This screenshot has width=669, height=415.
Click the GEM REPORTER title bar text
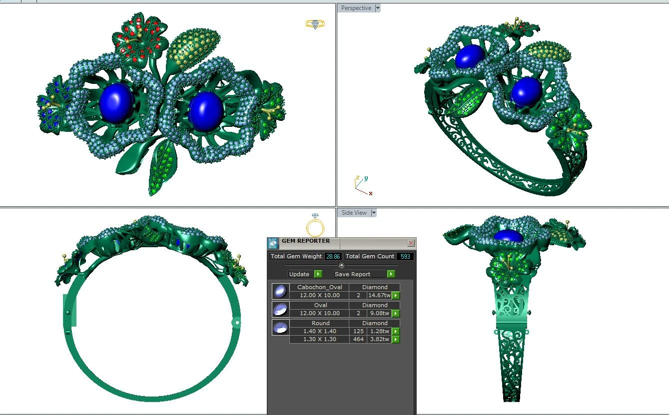tap(306, 241)
